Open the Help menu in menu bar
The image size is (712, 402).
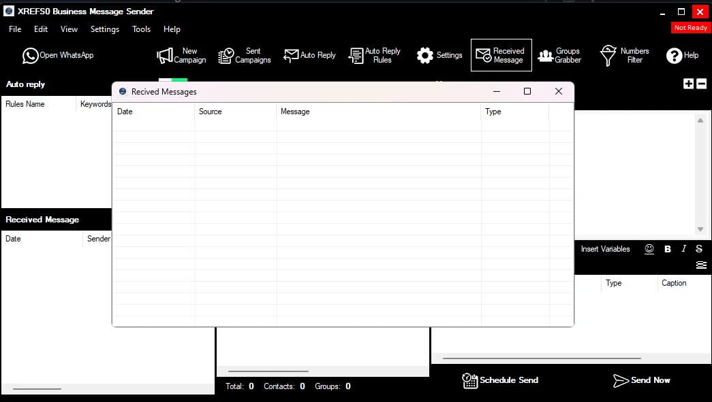tap(172, 29)
